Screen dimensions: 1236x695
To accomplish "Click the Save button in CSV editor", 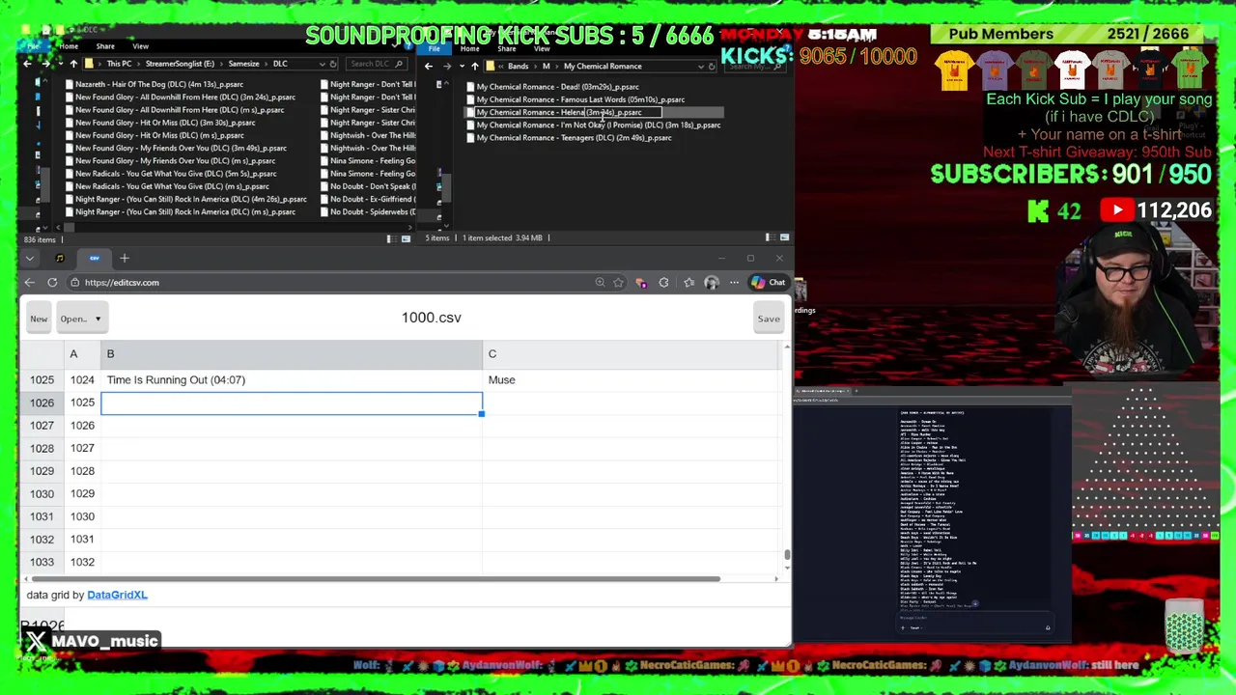I will pos(769,319).
